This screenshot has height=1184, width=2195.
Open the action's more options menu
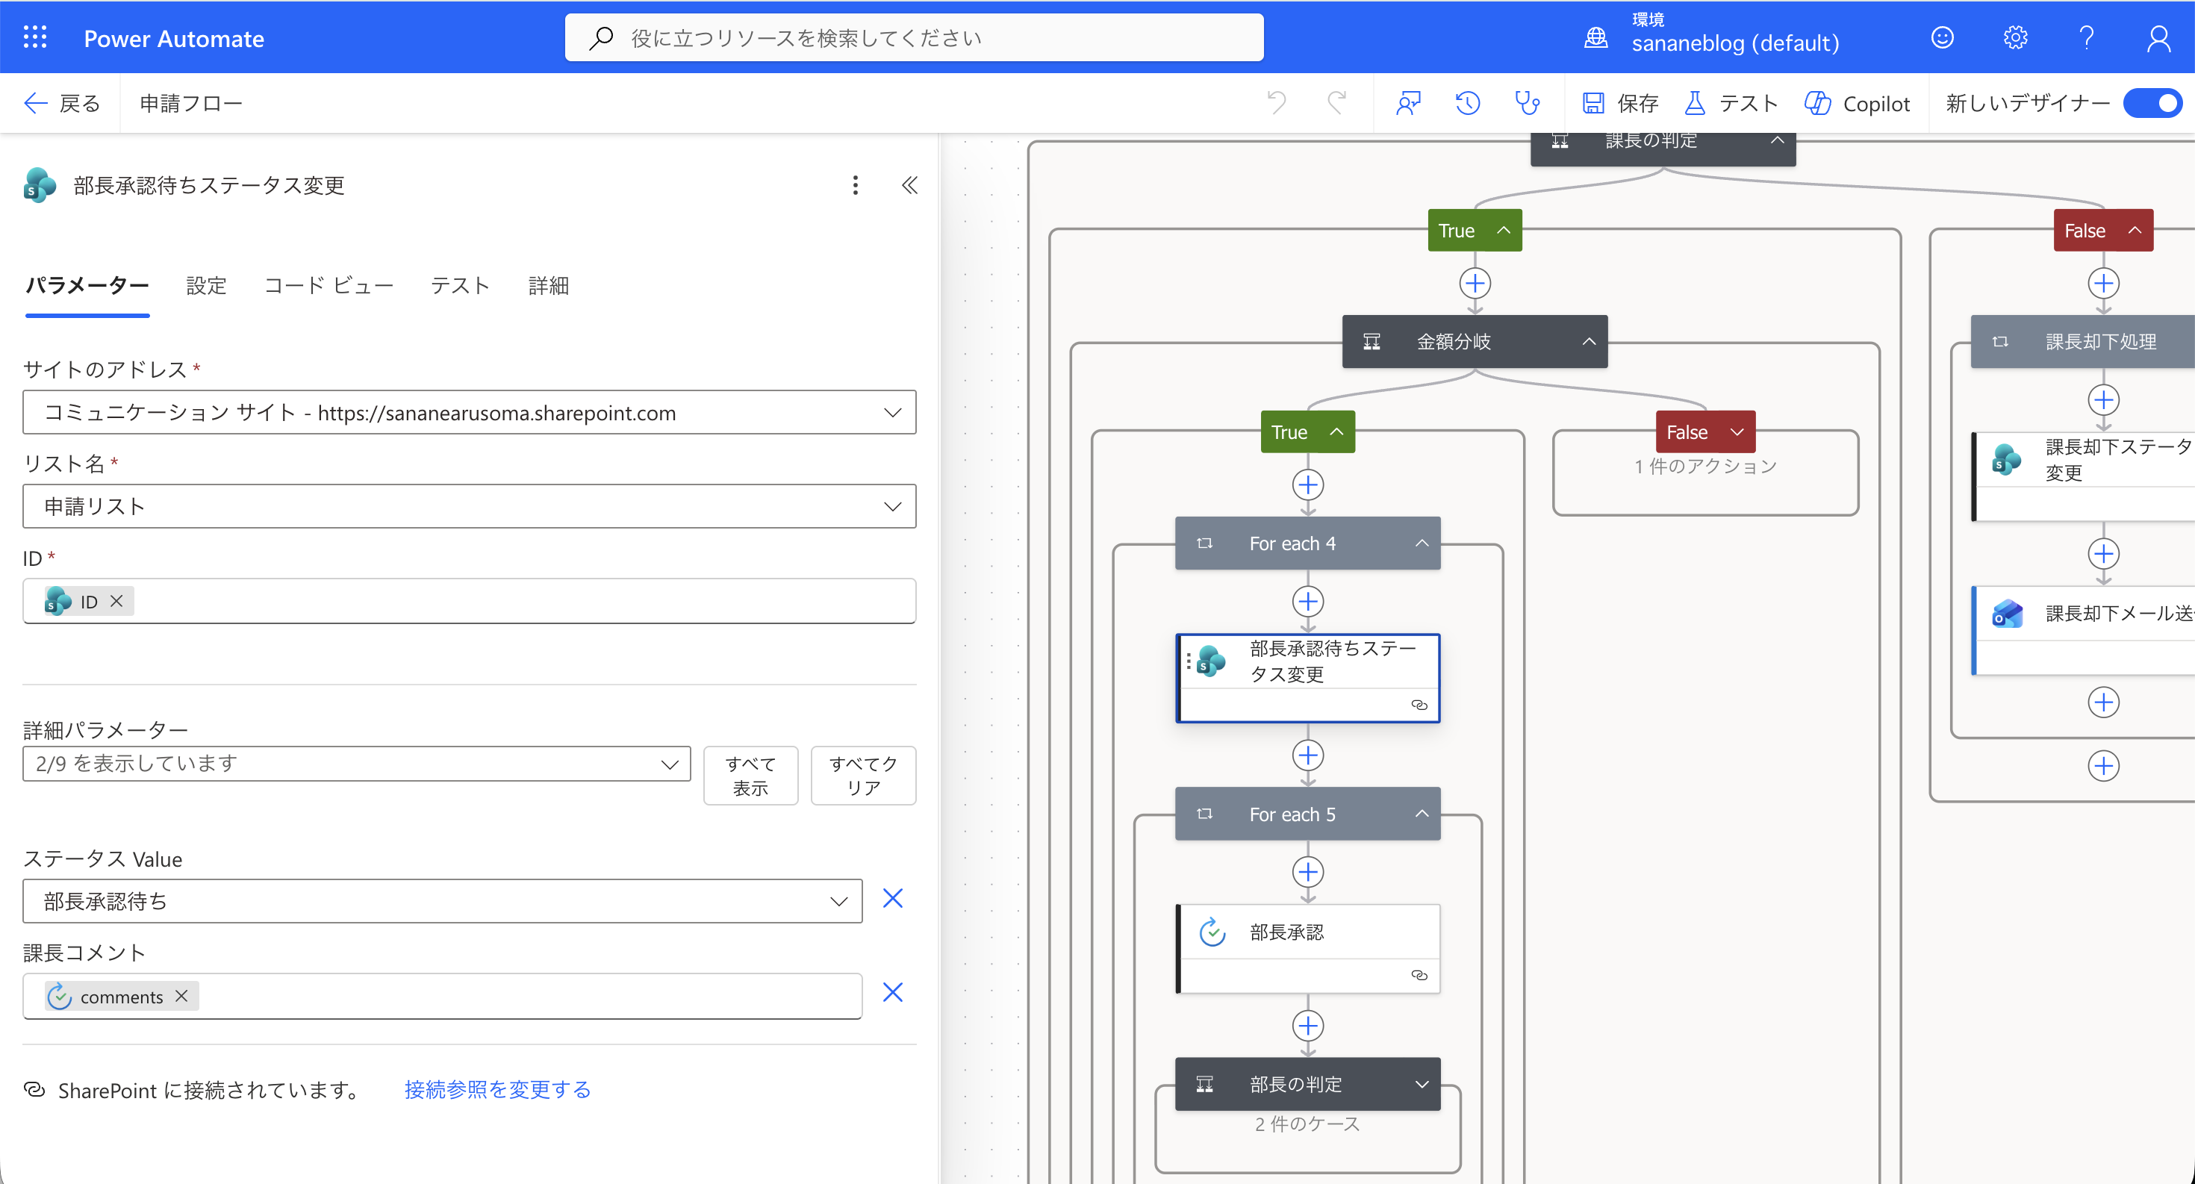[856, 185]
